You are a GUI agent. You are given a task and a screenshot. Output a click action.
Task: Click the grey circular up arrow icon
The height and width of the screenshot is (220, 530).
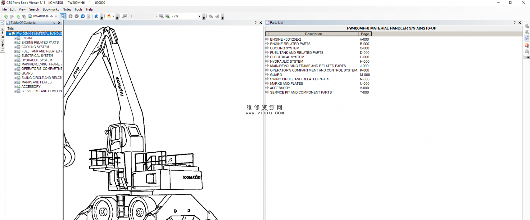click(x=70, y=16)
